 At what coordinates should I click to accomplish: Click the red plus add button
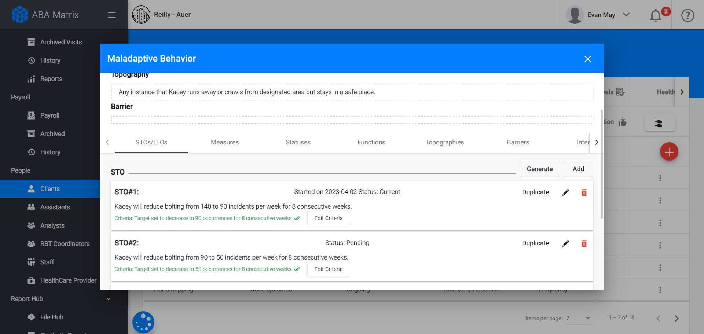(x=669, y=152)
